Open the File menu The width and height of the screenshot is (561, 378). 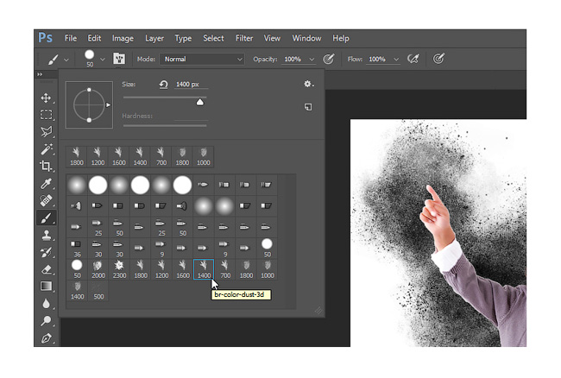pyautogui.click(x=71, y=38)
